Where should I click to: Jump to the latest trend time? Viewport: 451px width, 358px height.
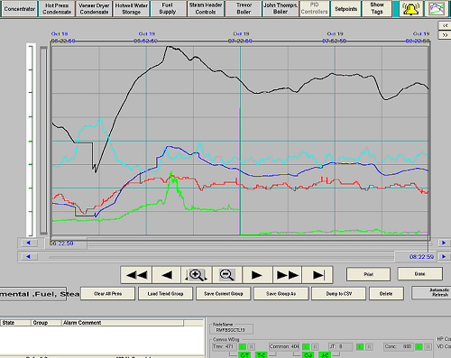click(318, 275)
